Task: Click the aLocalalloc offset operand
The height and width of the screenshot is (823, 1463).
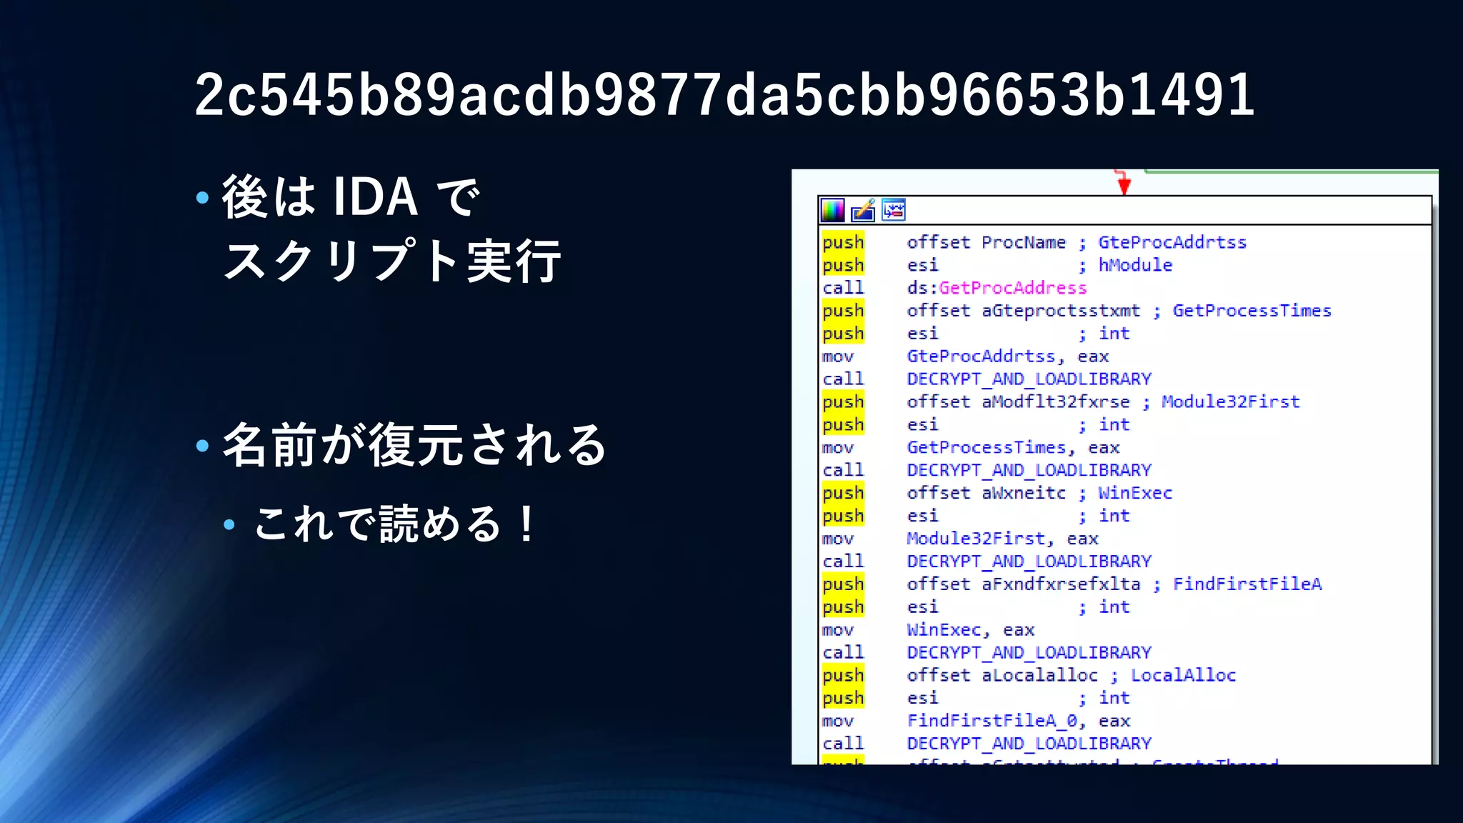Action: (x=1002, y=676)
